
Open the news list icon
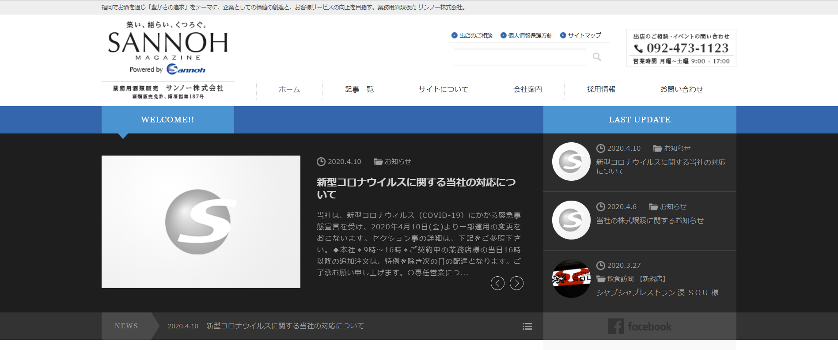point(527,326)
